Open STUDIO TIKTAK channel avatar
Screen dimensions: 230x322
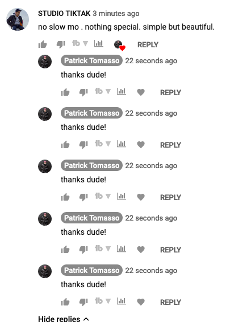click(x=18, y=19)
